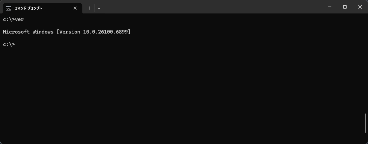368x144 pixels.
Task: Click the typed "ver" command text
Action: pyautogui.click(x=20, y=19)
